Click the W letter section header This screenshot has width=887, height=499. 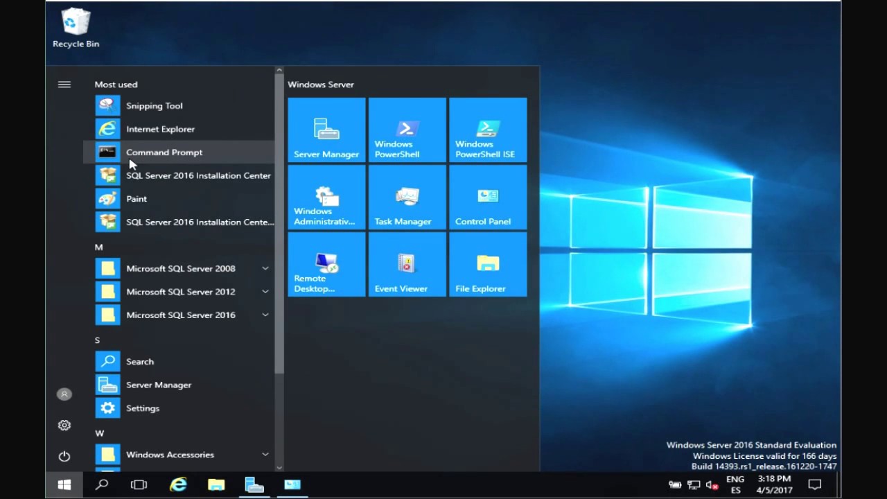pyautogui.click(x=100, y=433)
